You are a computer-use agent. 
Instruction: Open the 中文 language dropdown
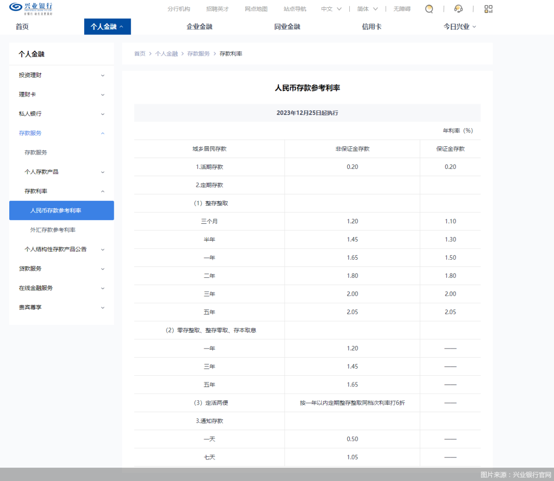(x=331, y=9)
